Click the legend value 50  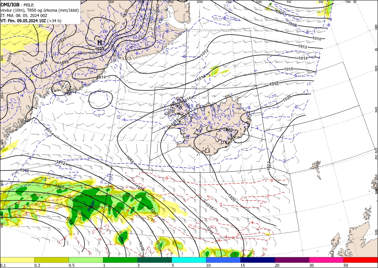coord(346,265)
